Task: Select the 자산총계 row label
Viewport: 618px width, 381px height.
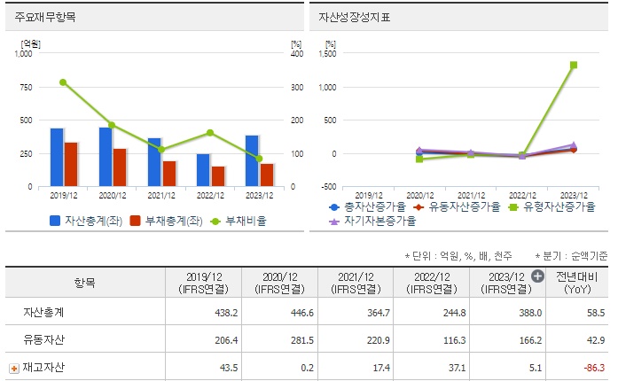Action: pos(43,312)
